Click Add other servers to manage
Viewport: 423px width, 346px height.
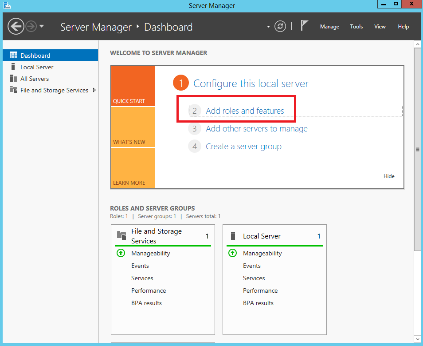pyautogui.click(x=257, y=129)
